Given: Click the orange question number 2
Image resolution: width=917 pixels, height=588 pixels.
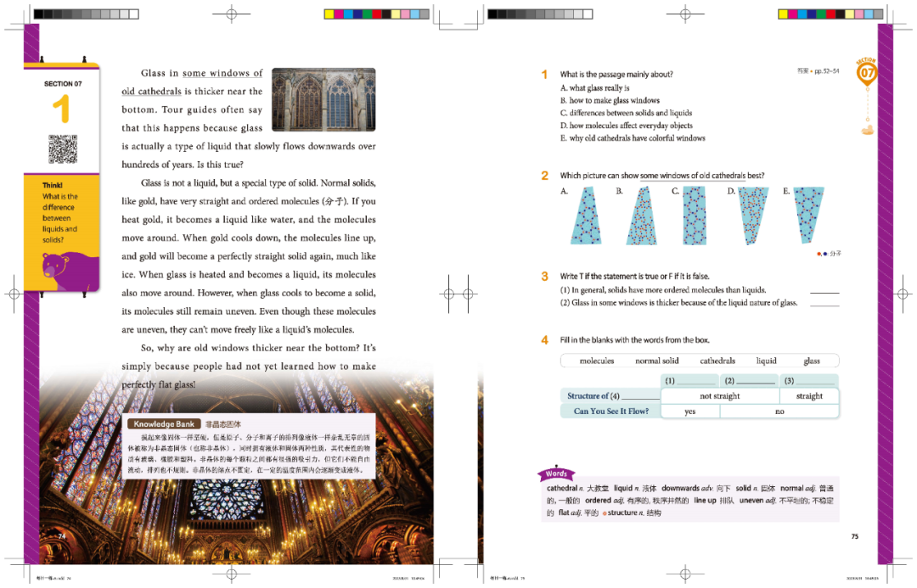Looking at the screenshot, I should [x=544, y=176].
